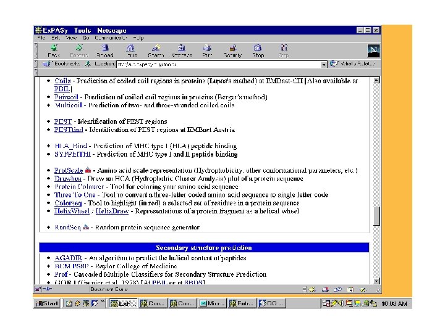The height and width of the screenshot is (333, 445).
Task: Click the vertical scrollbar up arrow
Action: (x=376, y=80)
